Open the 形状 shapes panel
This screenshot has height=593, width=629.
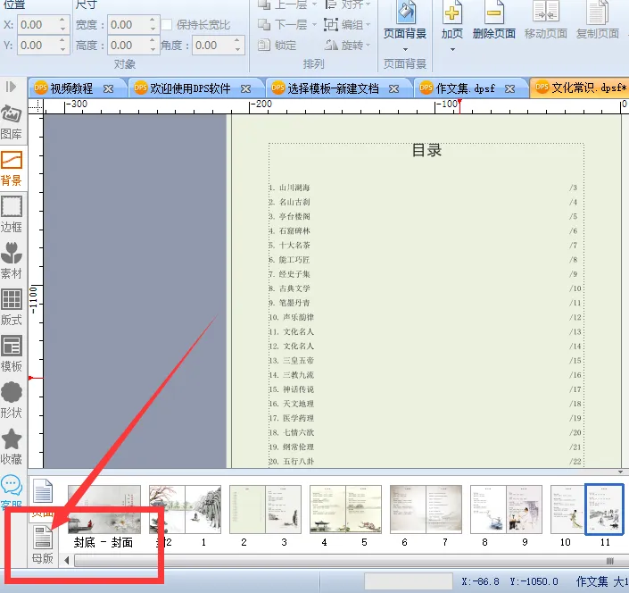pos(12,399)
